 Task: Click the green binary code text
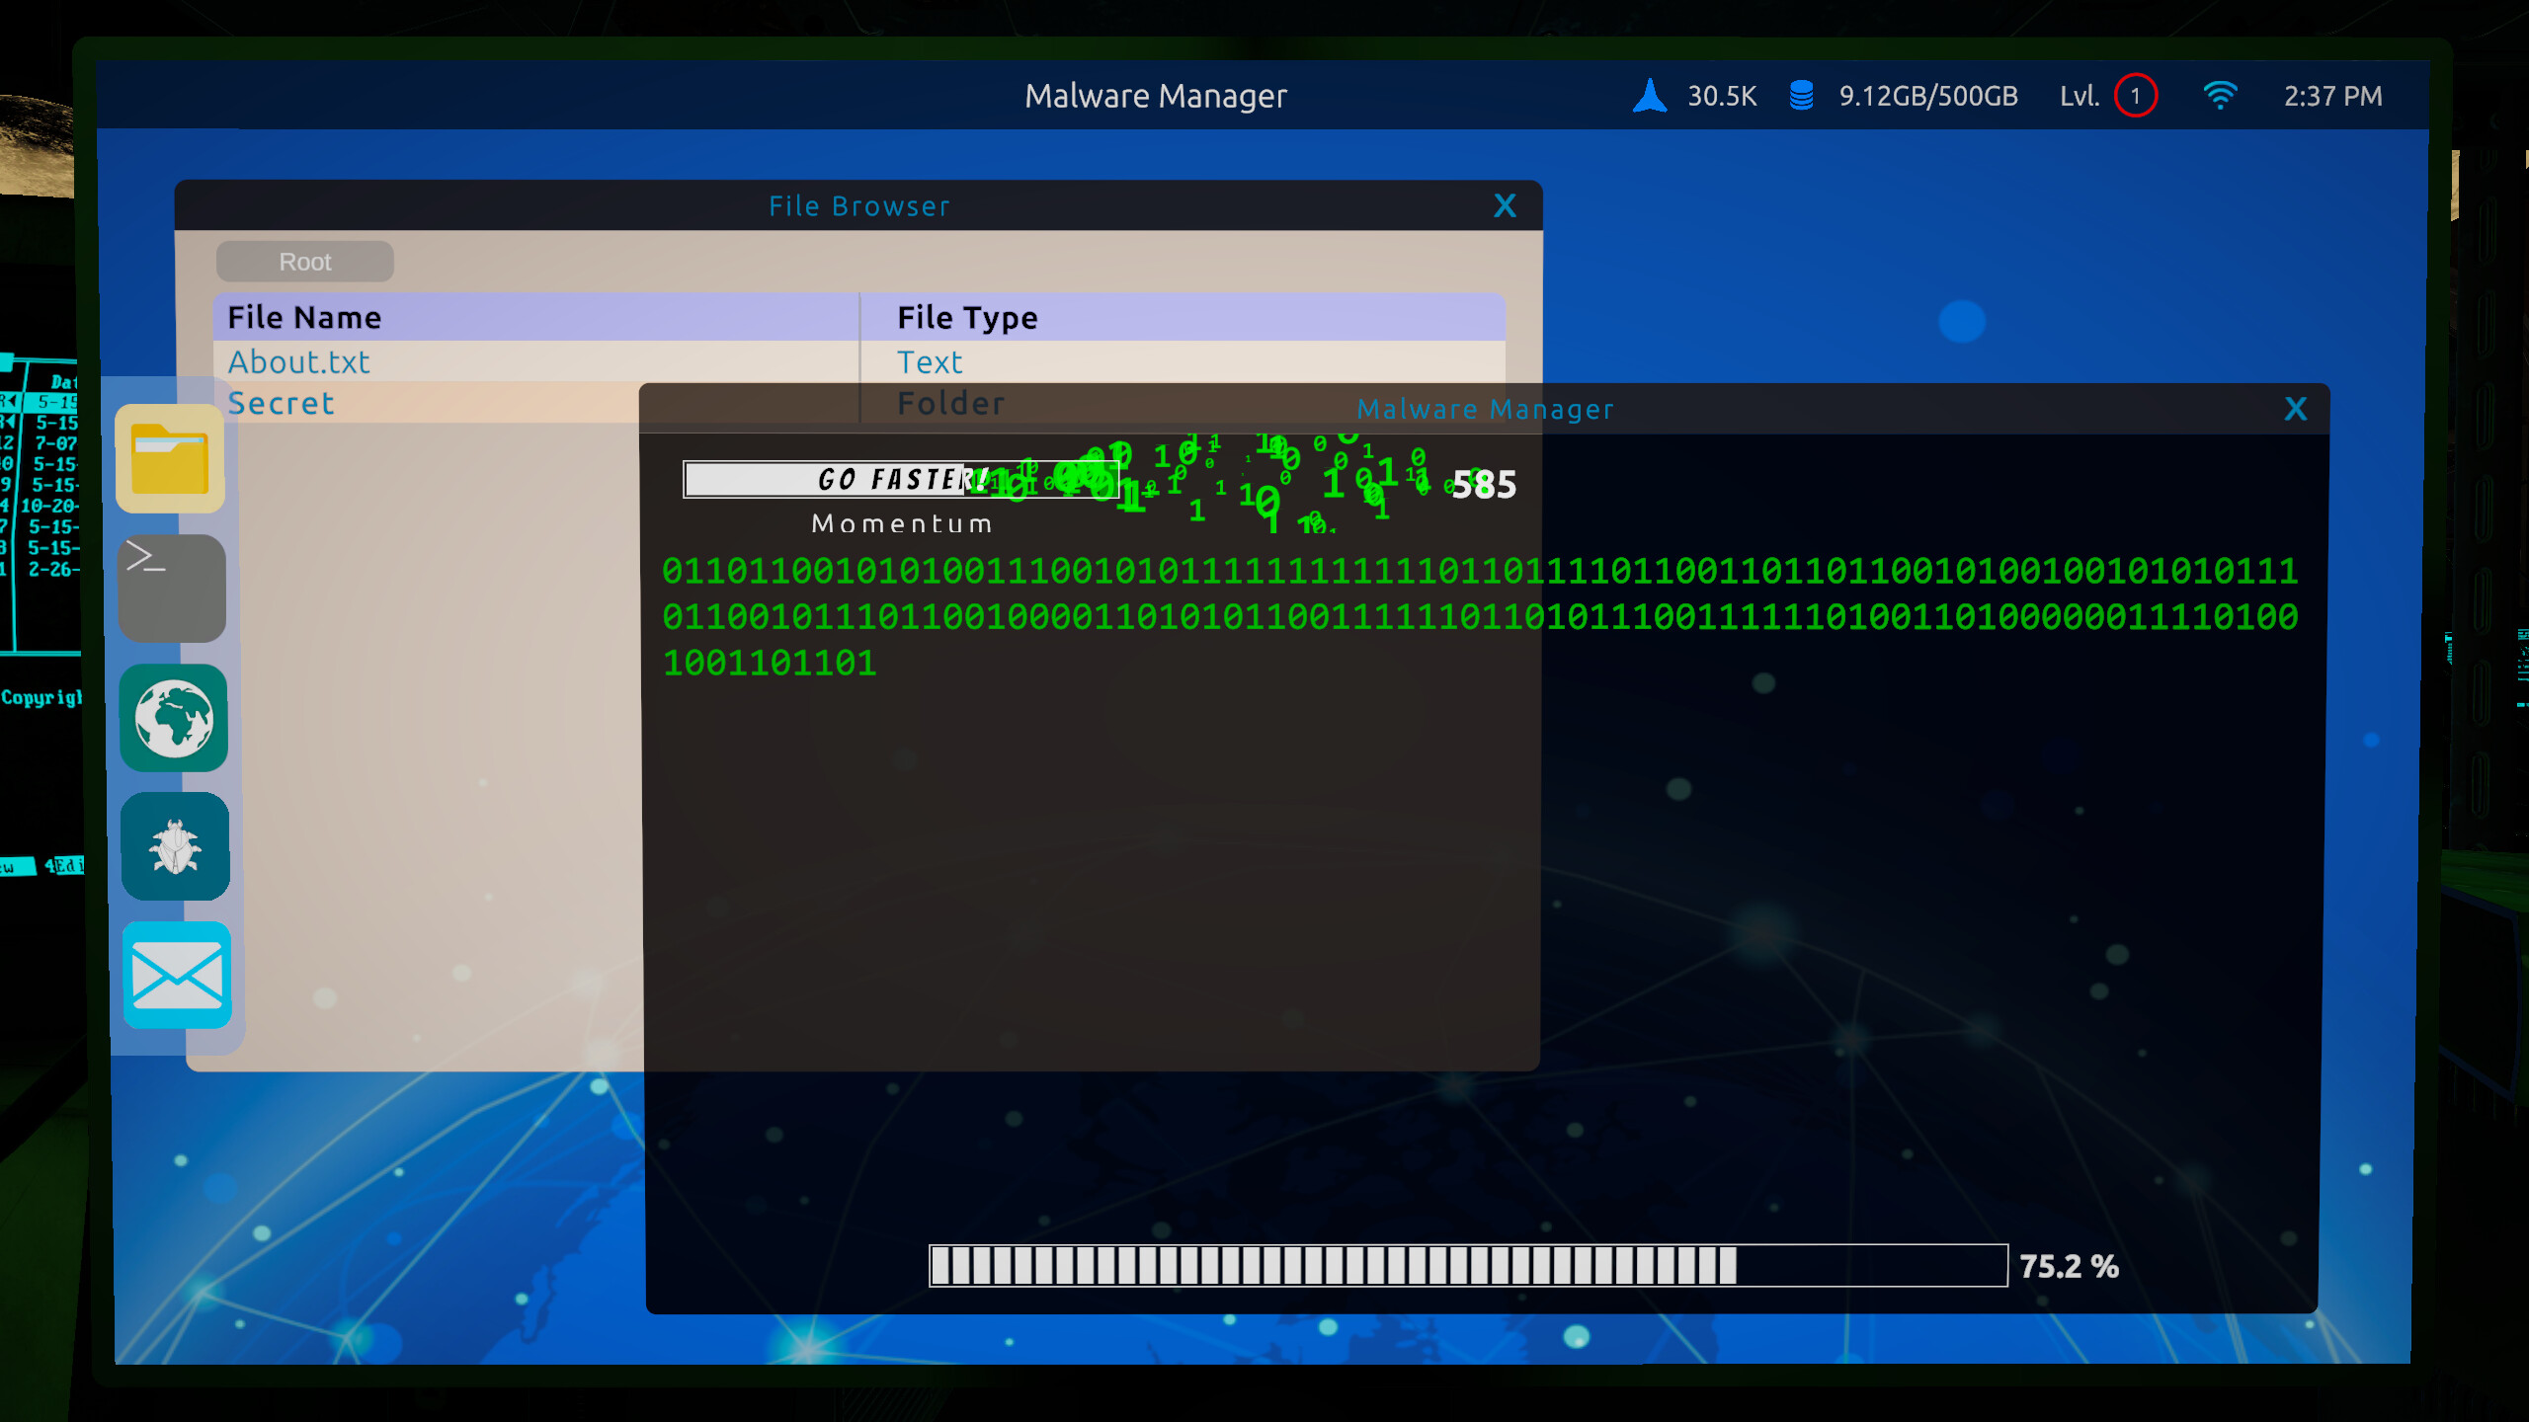coord(1482,617)
